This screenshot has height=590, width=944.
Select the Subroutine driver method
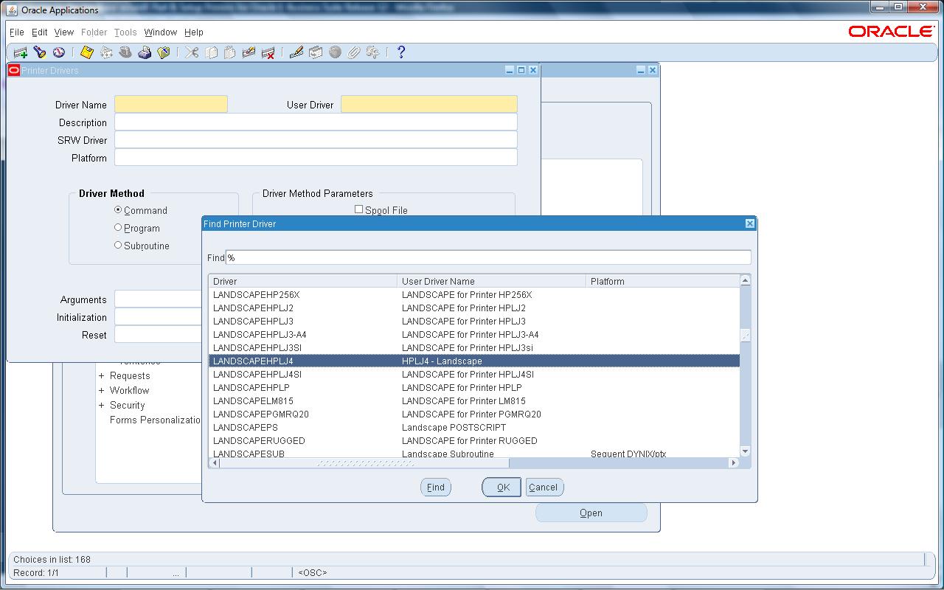click(x=118, y=246)
